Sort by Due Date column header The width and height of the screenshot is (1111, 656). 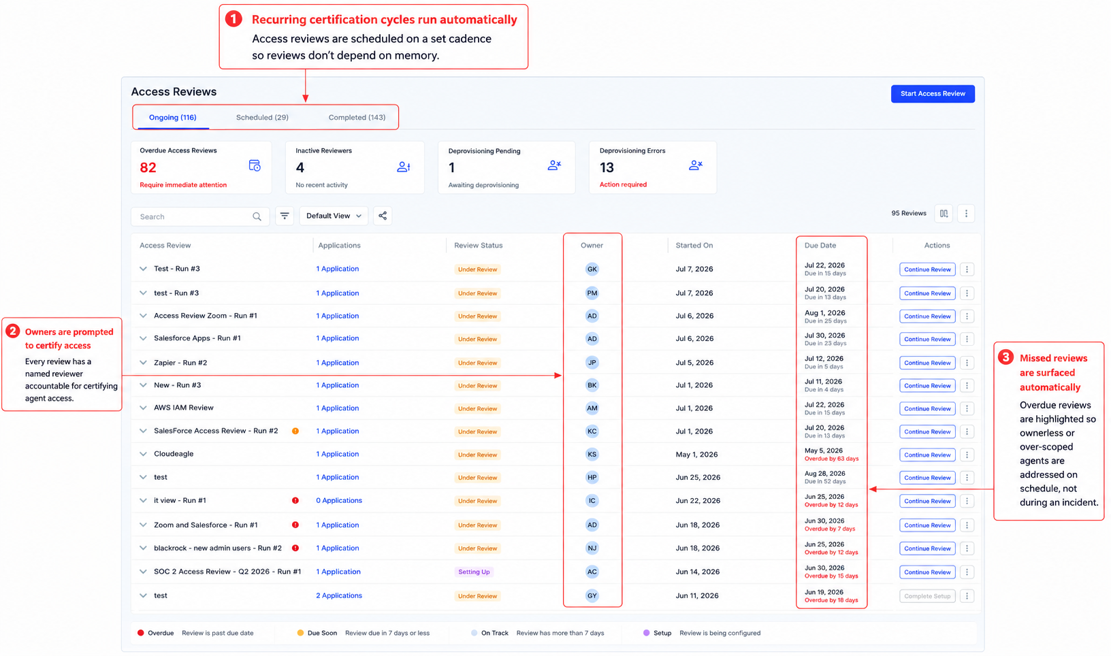(820, 246)
